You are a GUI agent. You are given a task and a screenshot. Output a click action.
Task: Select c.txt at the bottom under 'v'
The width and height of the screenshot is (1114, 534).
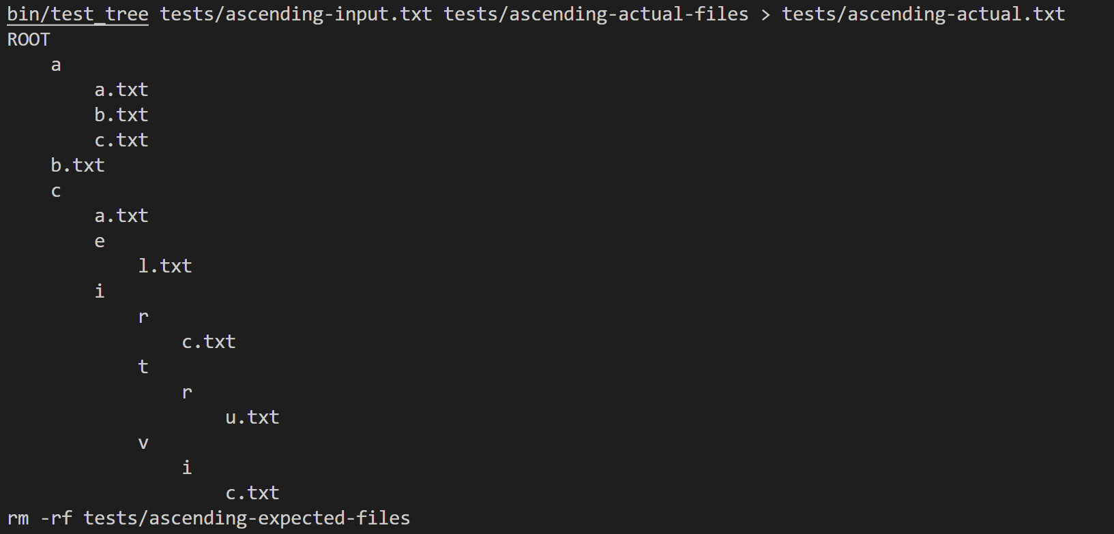252,493
